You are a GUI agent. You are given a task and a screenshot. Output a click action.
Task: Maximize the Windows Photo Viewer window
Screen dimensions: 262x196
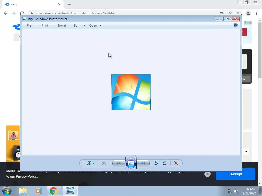point(227,19)
